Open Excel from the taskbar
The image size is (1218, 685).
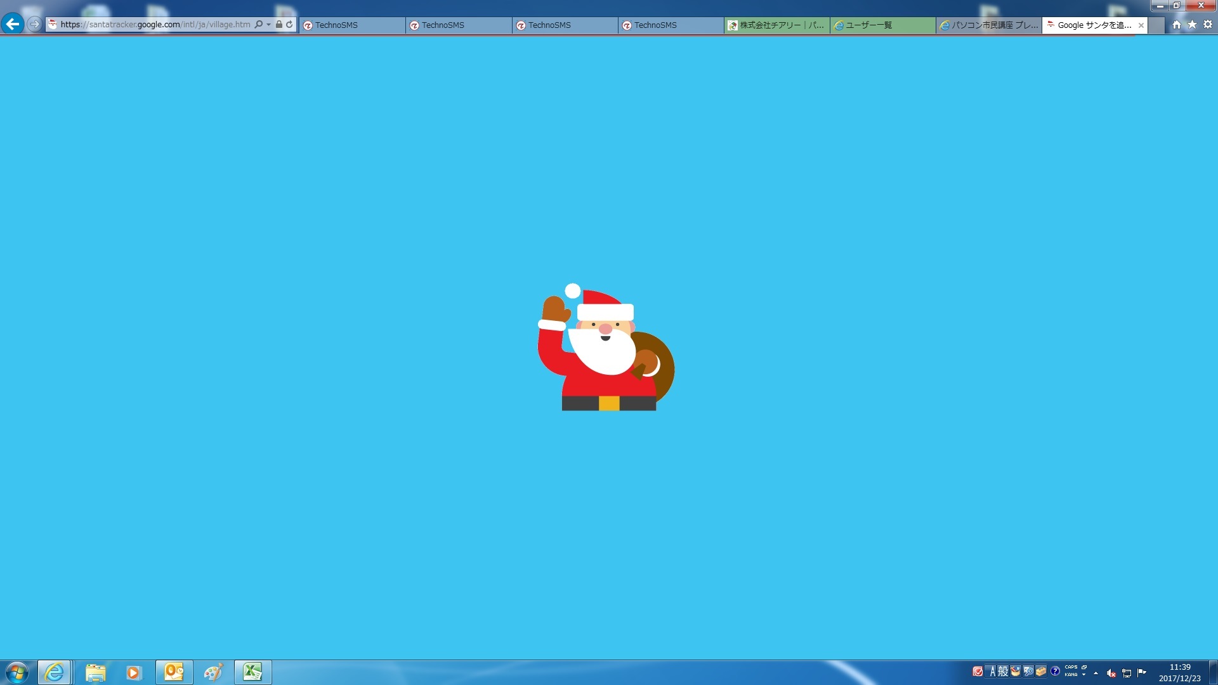252,672
